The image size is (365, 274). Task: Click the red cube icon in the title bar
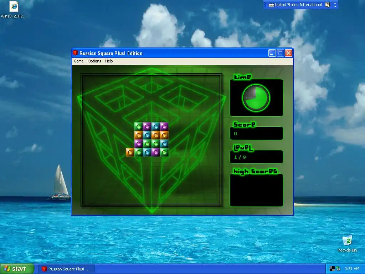(x=75, y=53)
